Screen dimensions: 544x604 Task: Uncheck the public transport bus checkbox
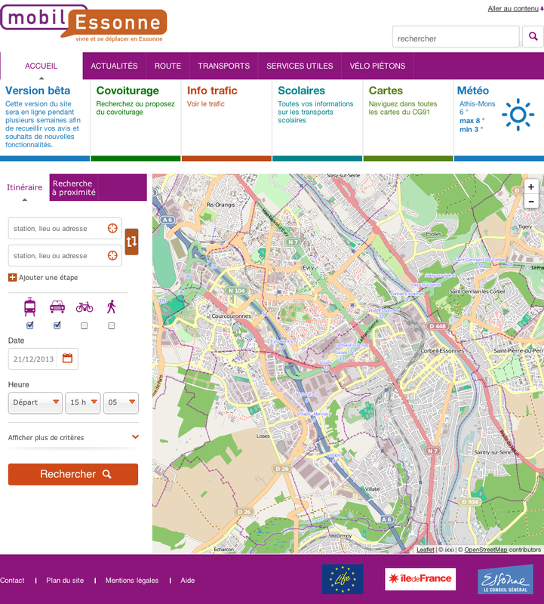pyautogui.click(x=30, y=325)
